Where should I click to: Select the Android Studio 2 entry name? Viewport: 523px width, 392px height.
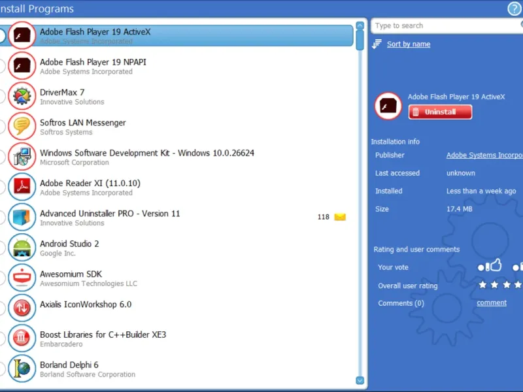tap(69, 244)
